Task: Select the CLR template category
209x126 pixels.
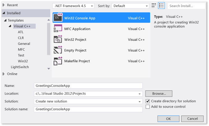Action: click(21, 38)
